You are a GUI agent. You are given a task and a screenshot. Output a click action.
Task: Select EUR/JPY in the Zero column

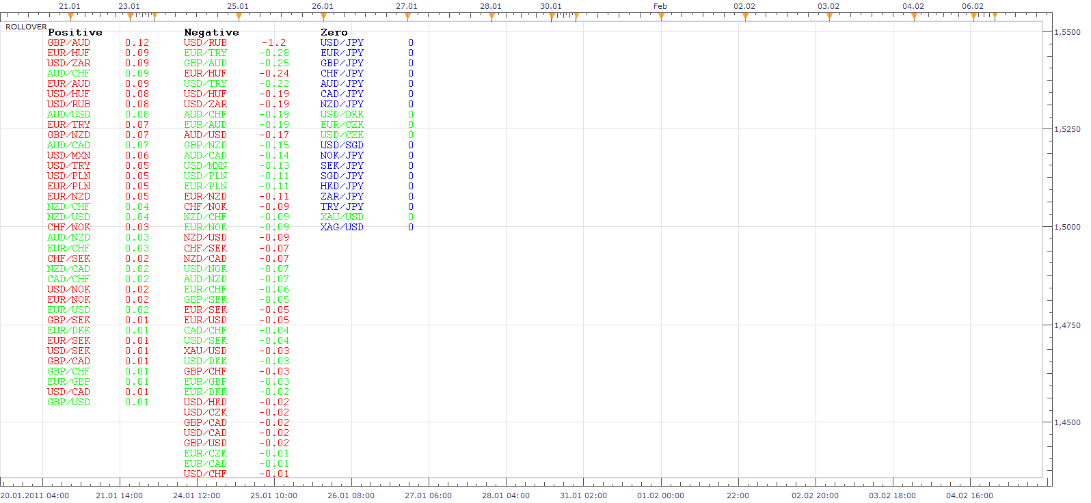pos(342,53)
